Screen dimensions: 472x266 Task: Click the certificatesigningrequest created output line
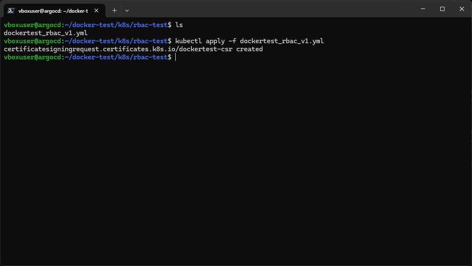click(x=133, y=49)
